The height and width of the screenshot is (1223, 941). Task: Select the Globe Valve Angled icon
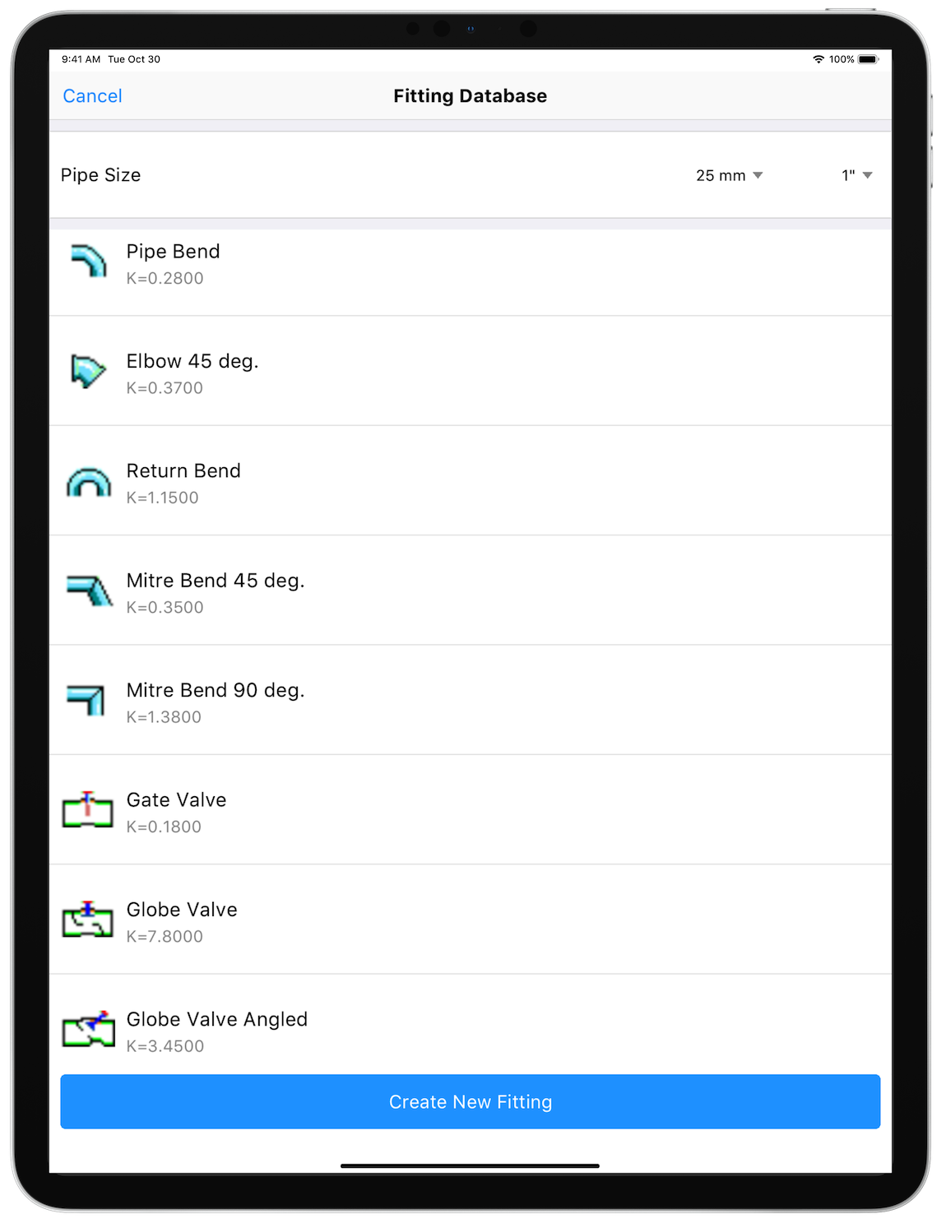(88, 1029)
